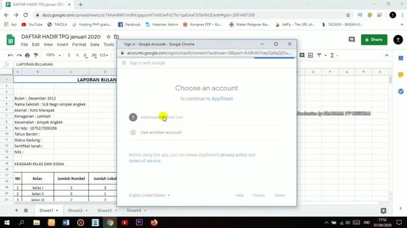Open English (United States) language dropdown
This screenshot has height=228, width=407.
pyautogui.click(x=149, y=196)
